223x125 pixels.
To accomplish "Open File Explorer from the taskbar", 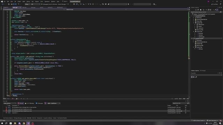I will 15,123.
